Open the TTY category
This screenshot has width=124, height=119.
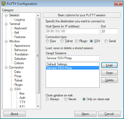22,102
